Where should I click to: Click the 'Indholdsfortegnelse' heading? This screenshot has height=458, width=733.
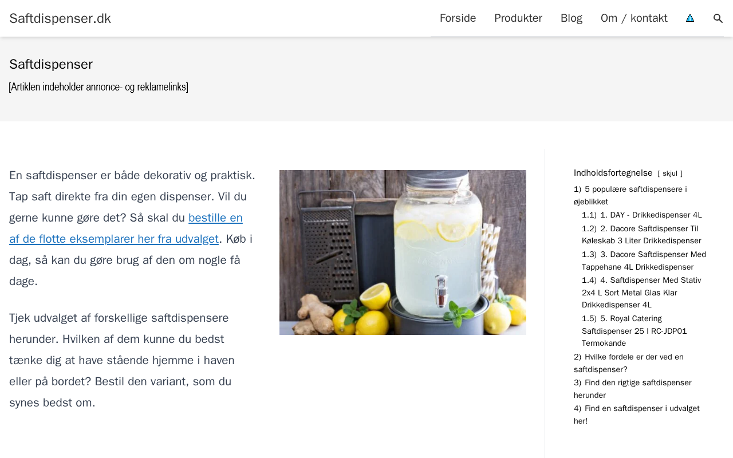pos(613,173)
